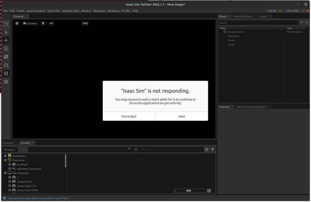Click the bookmark icon beside path bar
The image size is (311, 202).
pos(136,149)
